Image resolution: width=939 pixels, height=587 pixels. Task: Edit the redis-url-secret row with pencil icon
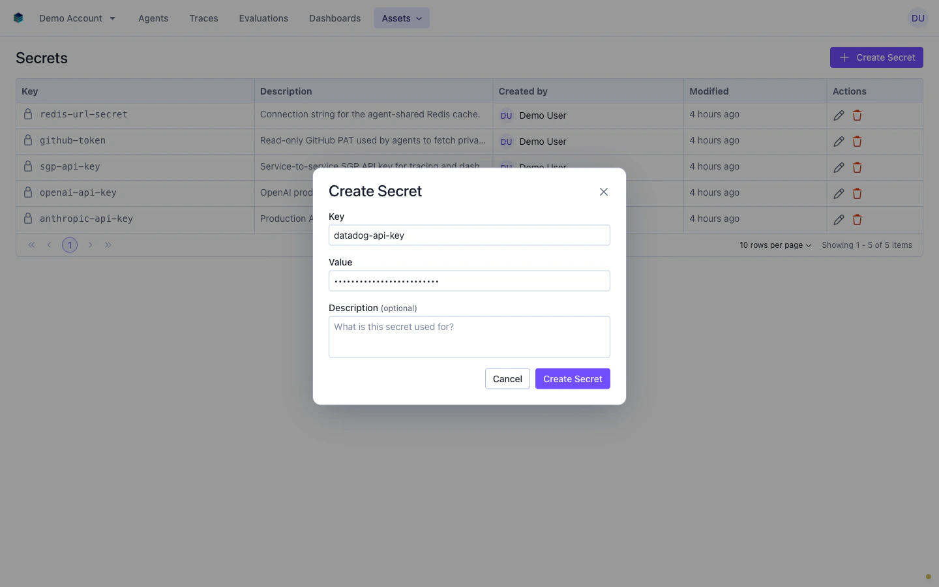click(839, 115)
